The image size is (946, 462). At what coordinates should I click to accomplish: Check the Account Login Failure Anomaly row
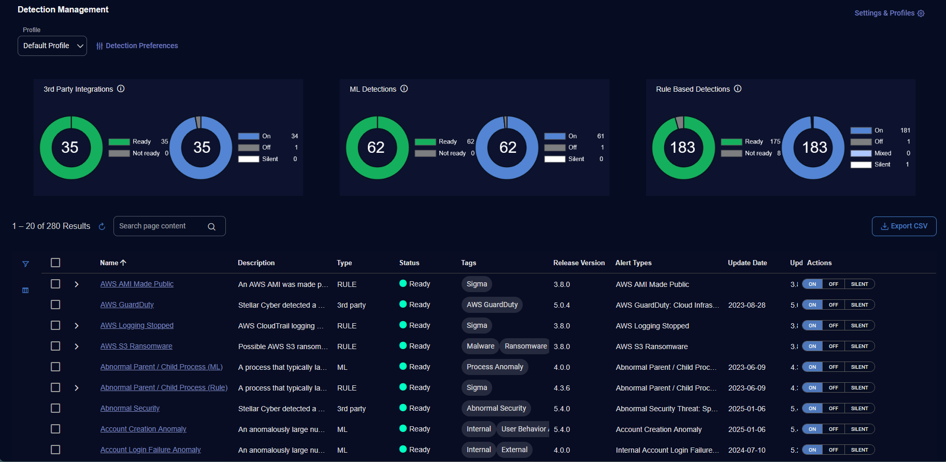(55, 450)
